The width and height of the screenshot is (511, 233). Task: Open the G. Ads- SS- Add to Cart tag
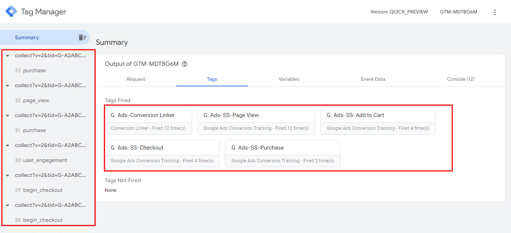(x=378, y=121)
